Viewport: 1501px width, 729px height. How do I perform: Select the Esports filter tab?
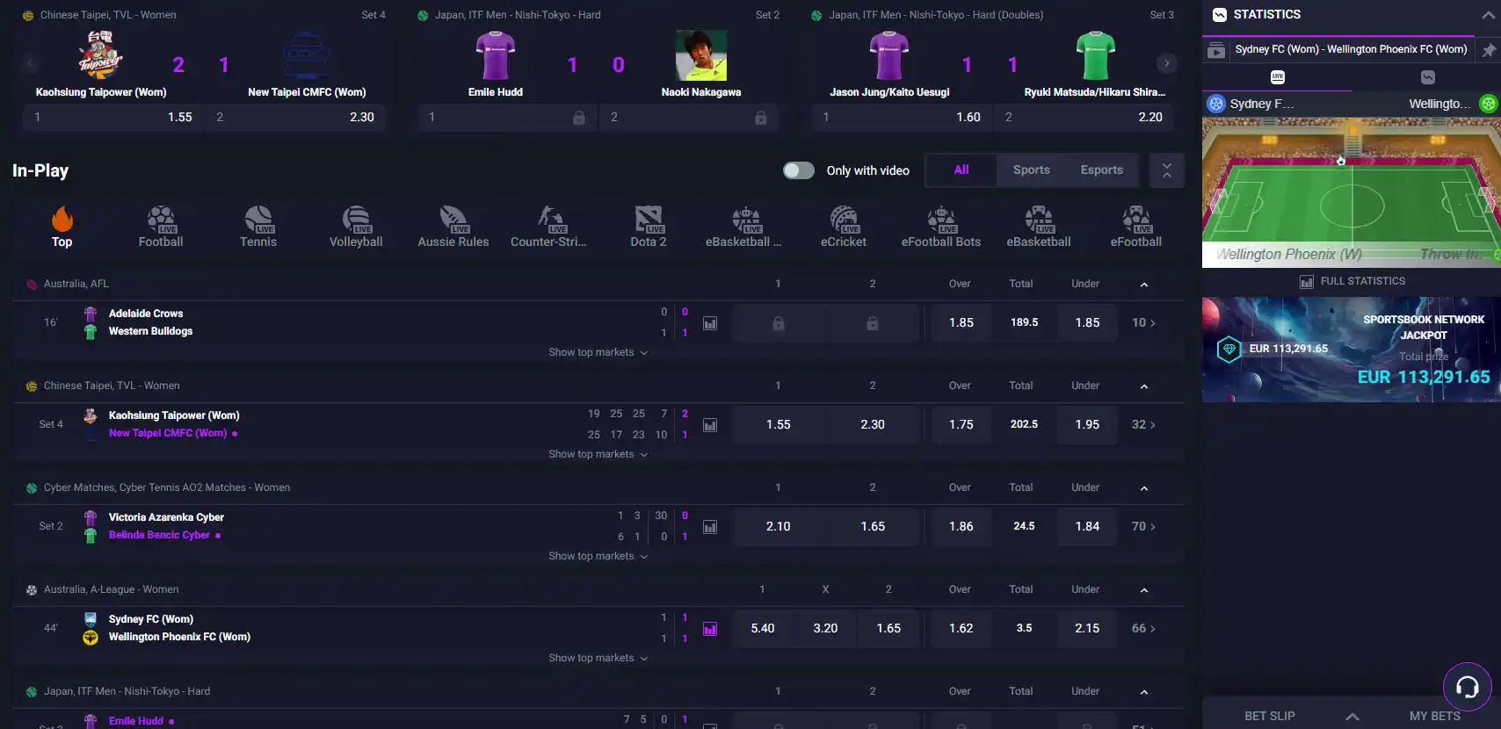pos(1102,170)
